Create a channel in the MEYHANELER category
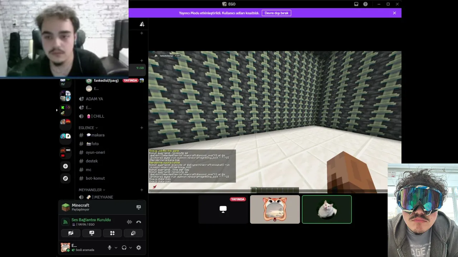Viewport: 458px width, 257px height. [142, 190]
